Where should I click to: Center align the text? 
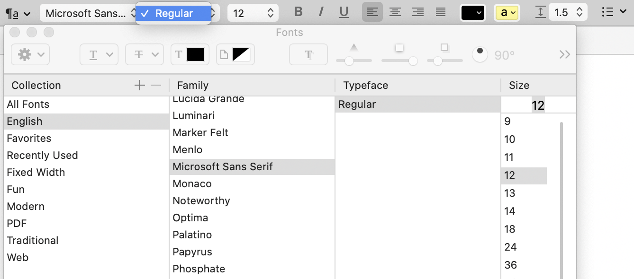[395, 12]
